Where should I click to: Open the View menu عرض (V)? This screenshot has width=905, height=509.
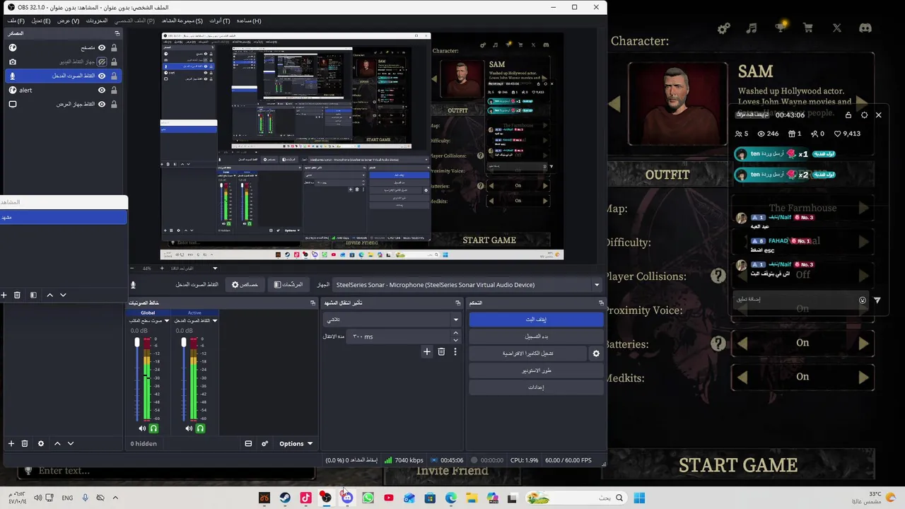(68, 21)
